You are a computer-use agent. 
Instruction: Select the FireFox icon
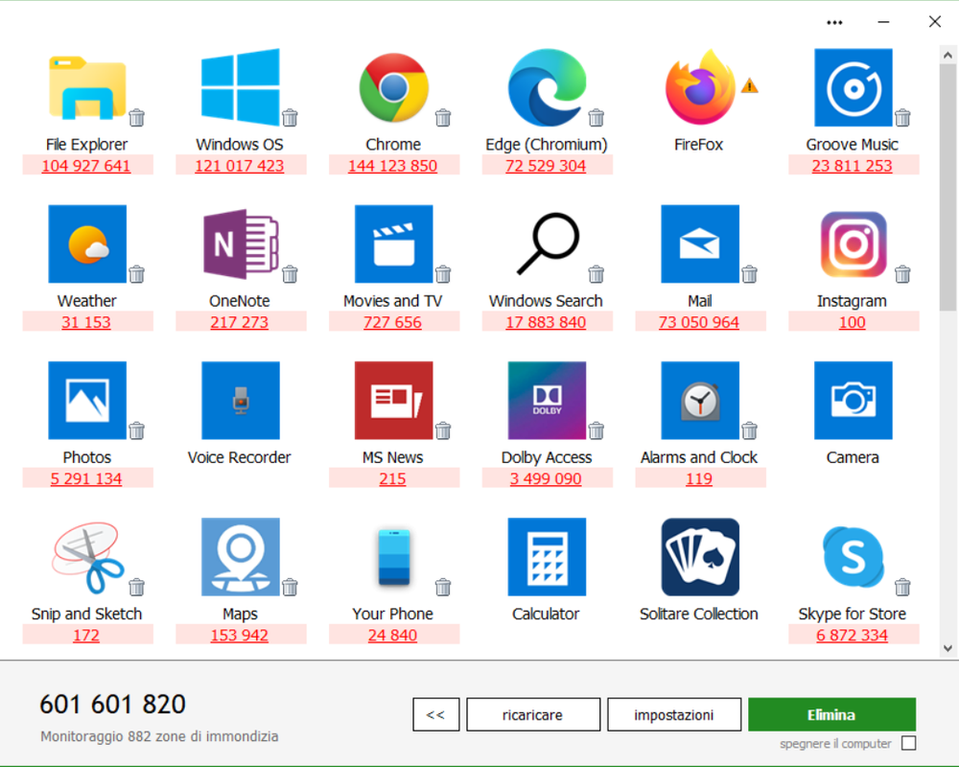(700, 87)
